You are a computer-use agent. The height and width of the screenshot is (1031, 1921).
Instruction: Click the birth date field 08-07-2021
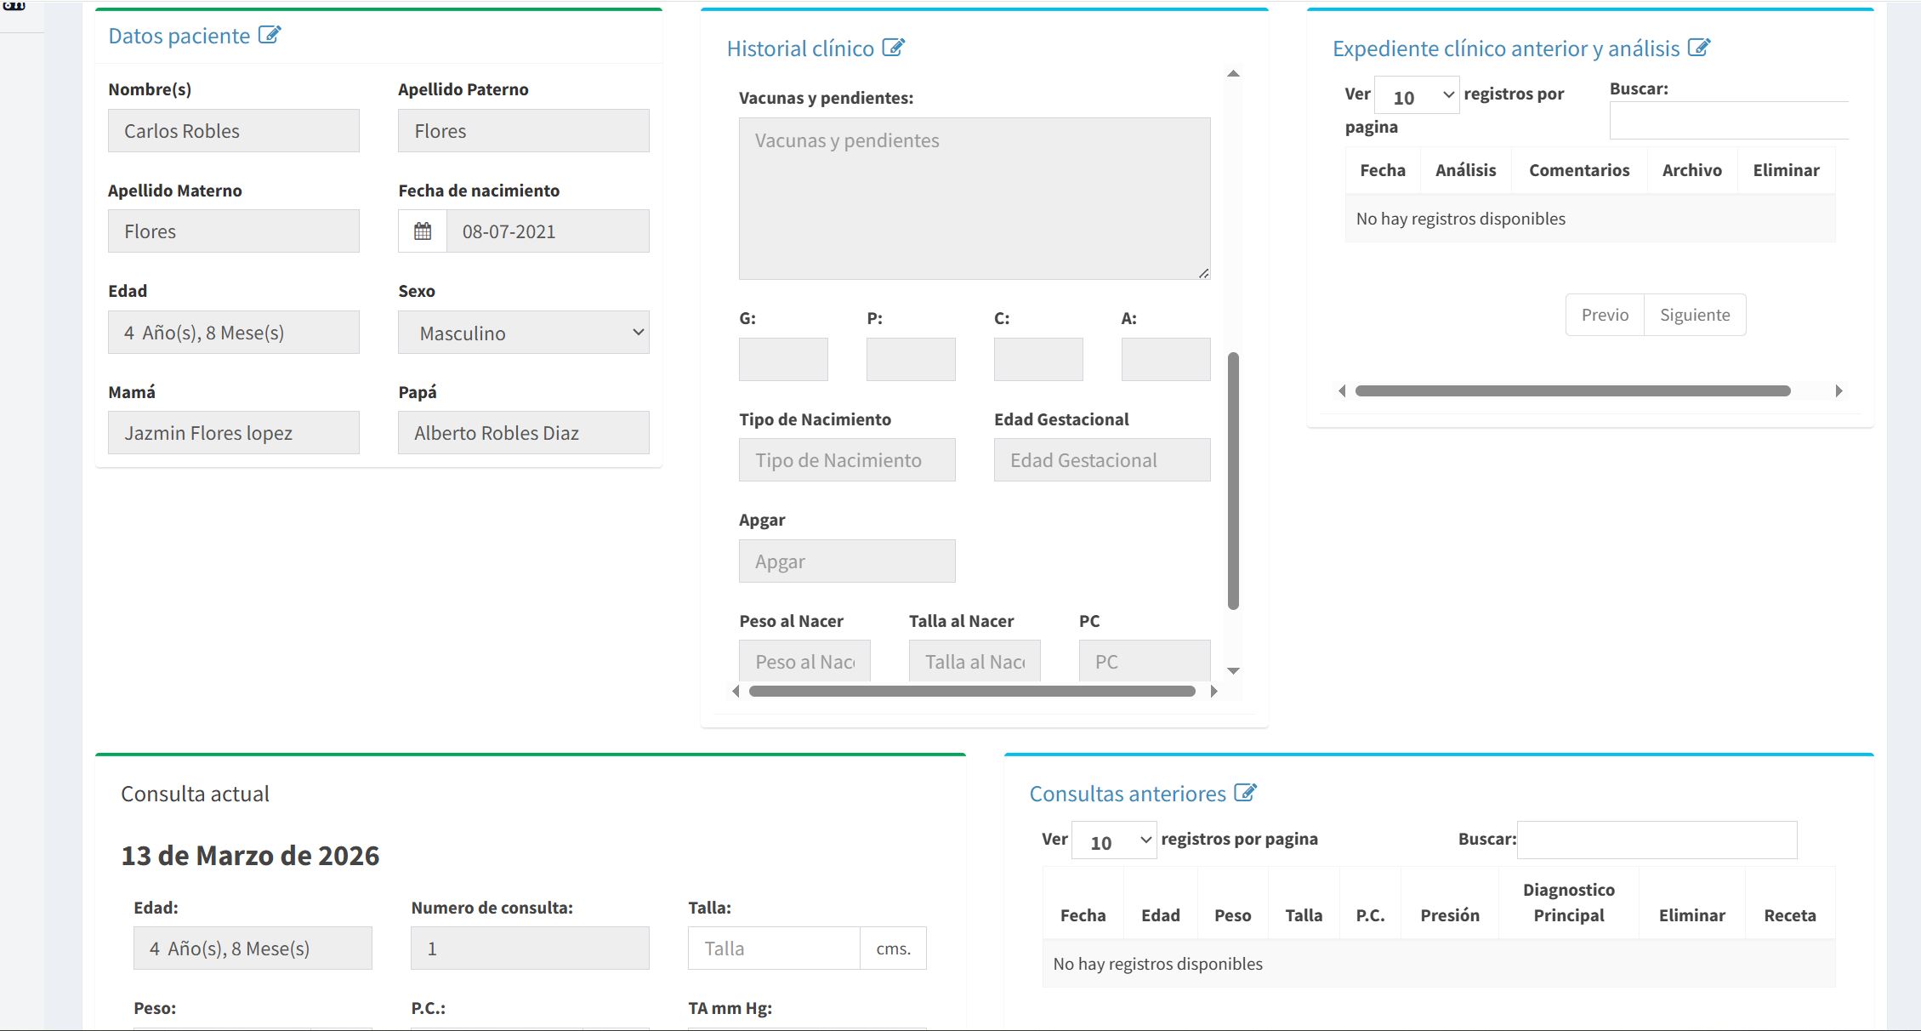click(x=548, y=231)
